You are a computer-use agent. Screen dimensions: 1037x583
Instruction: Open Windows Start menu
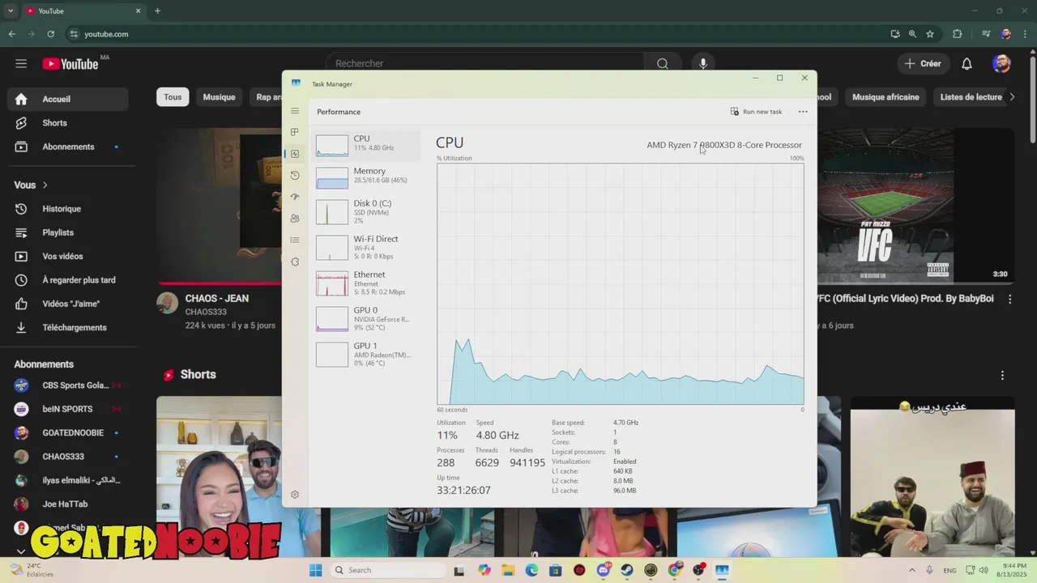(x=315, y=570)
